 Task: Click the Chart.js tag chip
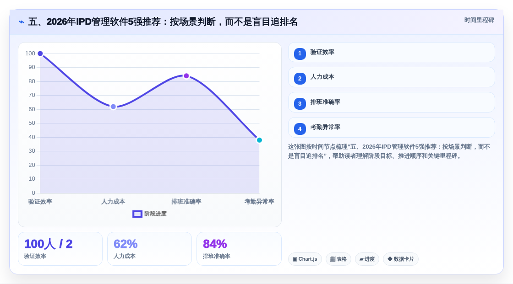(305, 259)
